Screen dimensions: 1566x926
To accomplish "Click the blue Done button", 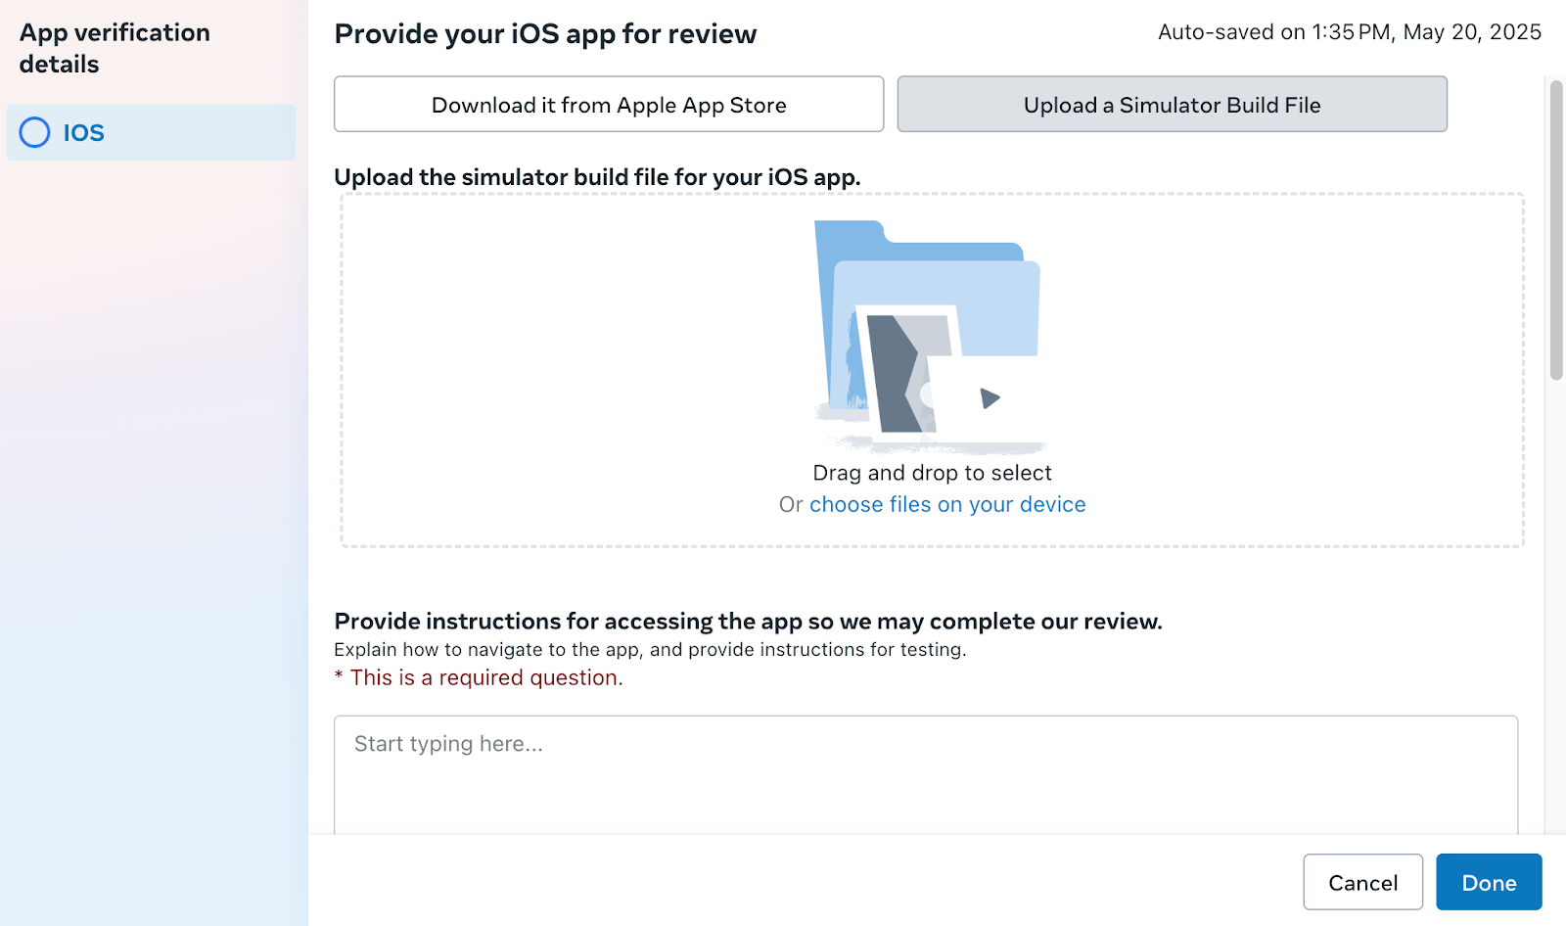I will coord(1489,882).
